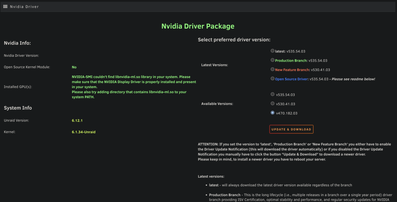Click the Nvidia Driver Package heading
This screenshot has height=202, width=397.
pos(198,26)
